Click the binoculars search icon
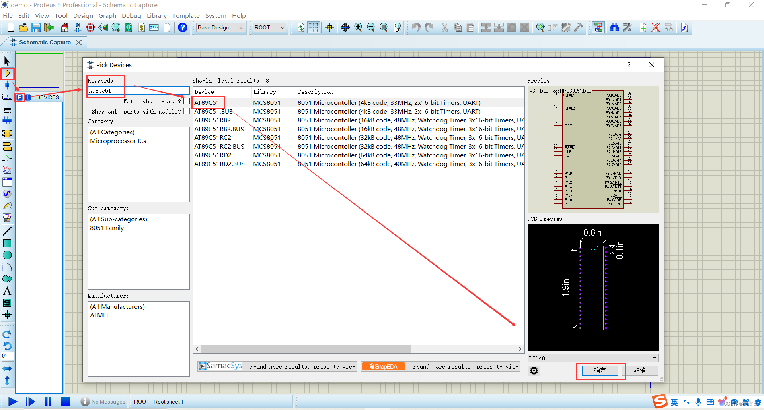The height and width of the screenshot is (410, 764). click(614, 27)
